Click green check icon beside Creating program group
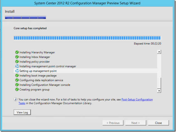Screen dimensions: 176x132 (17, 89)
